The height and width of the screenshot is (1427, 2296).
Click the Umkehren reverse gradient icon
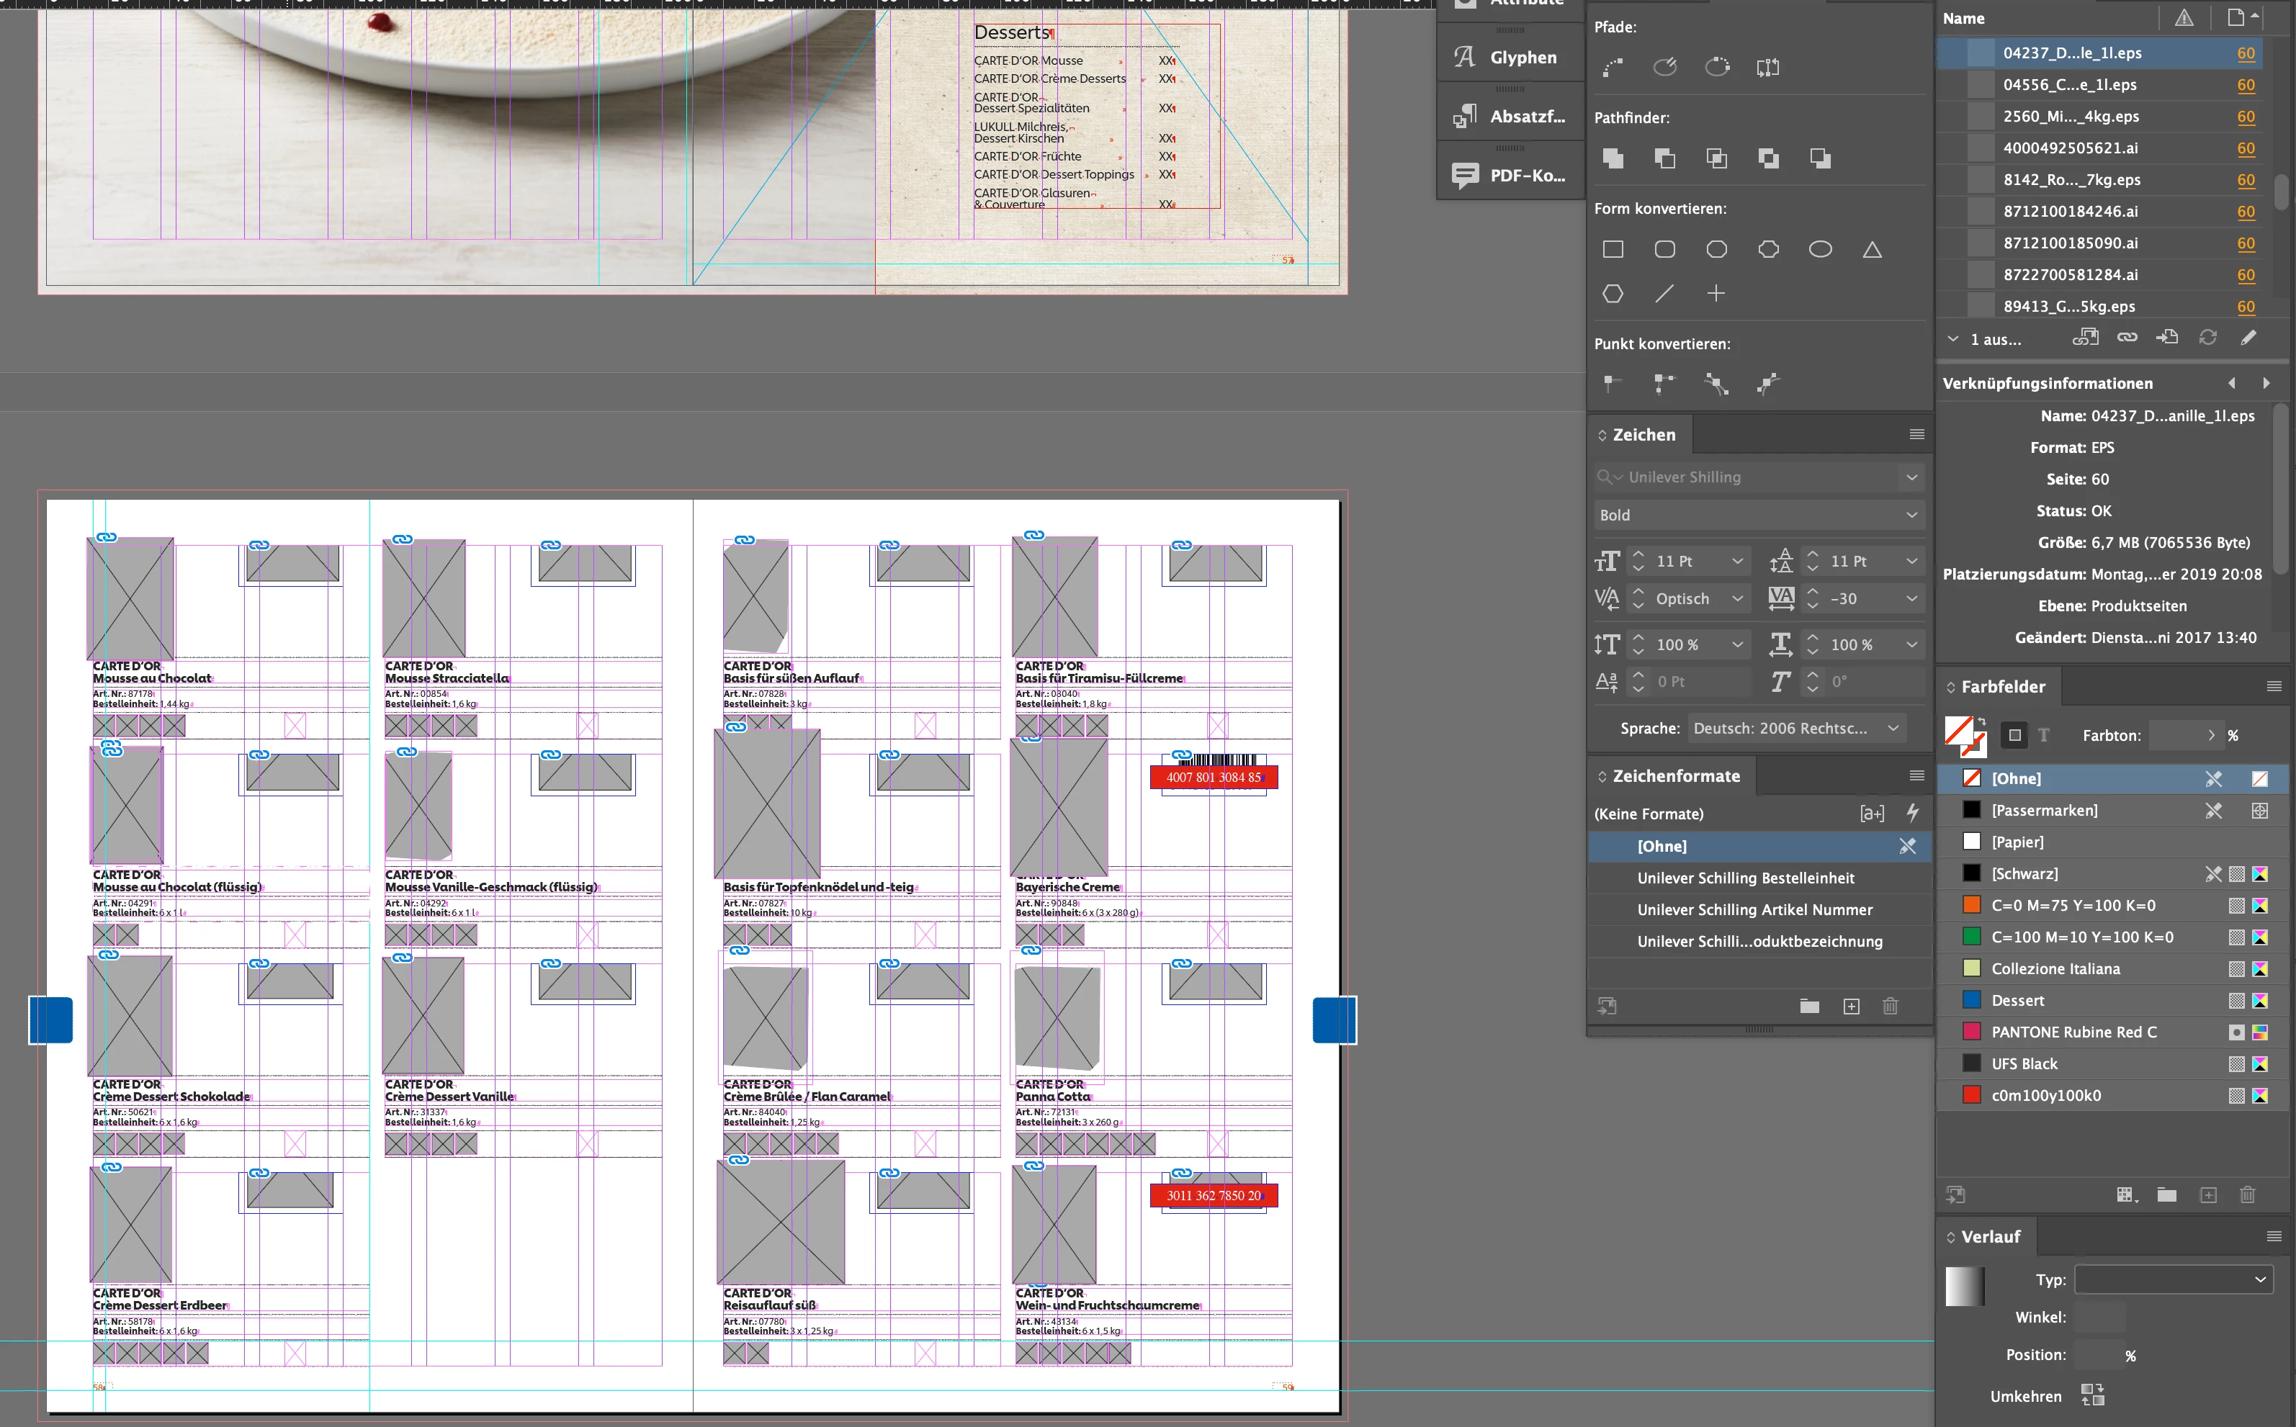(2092, 1395)
